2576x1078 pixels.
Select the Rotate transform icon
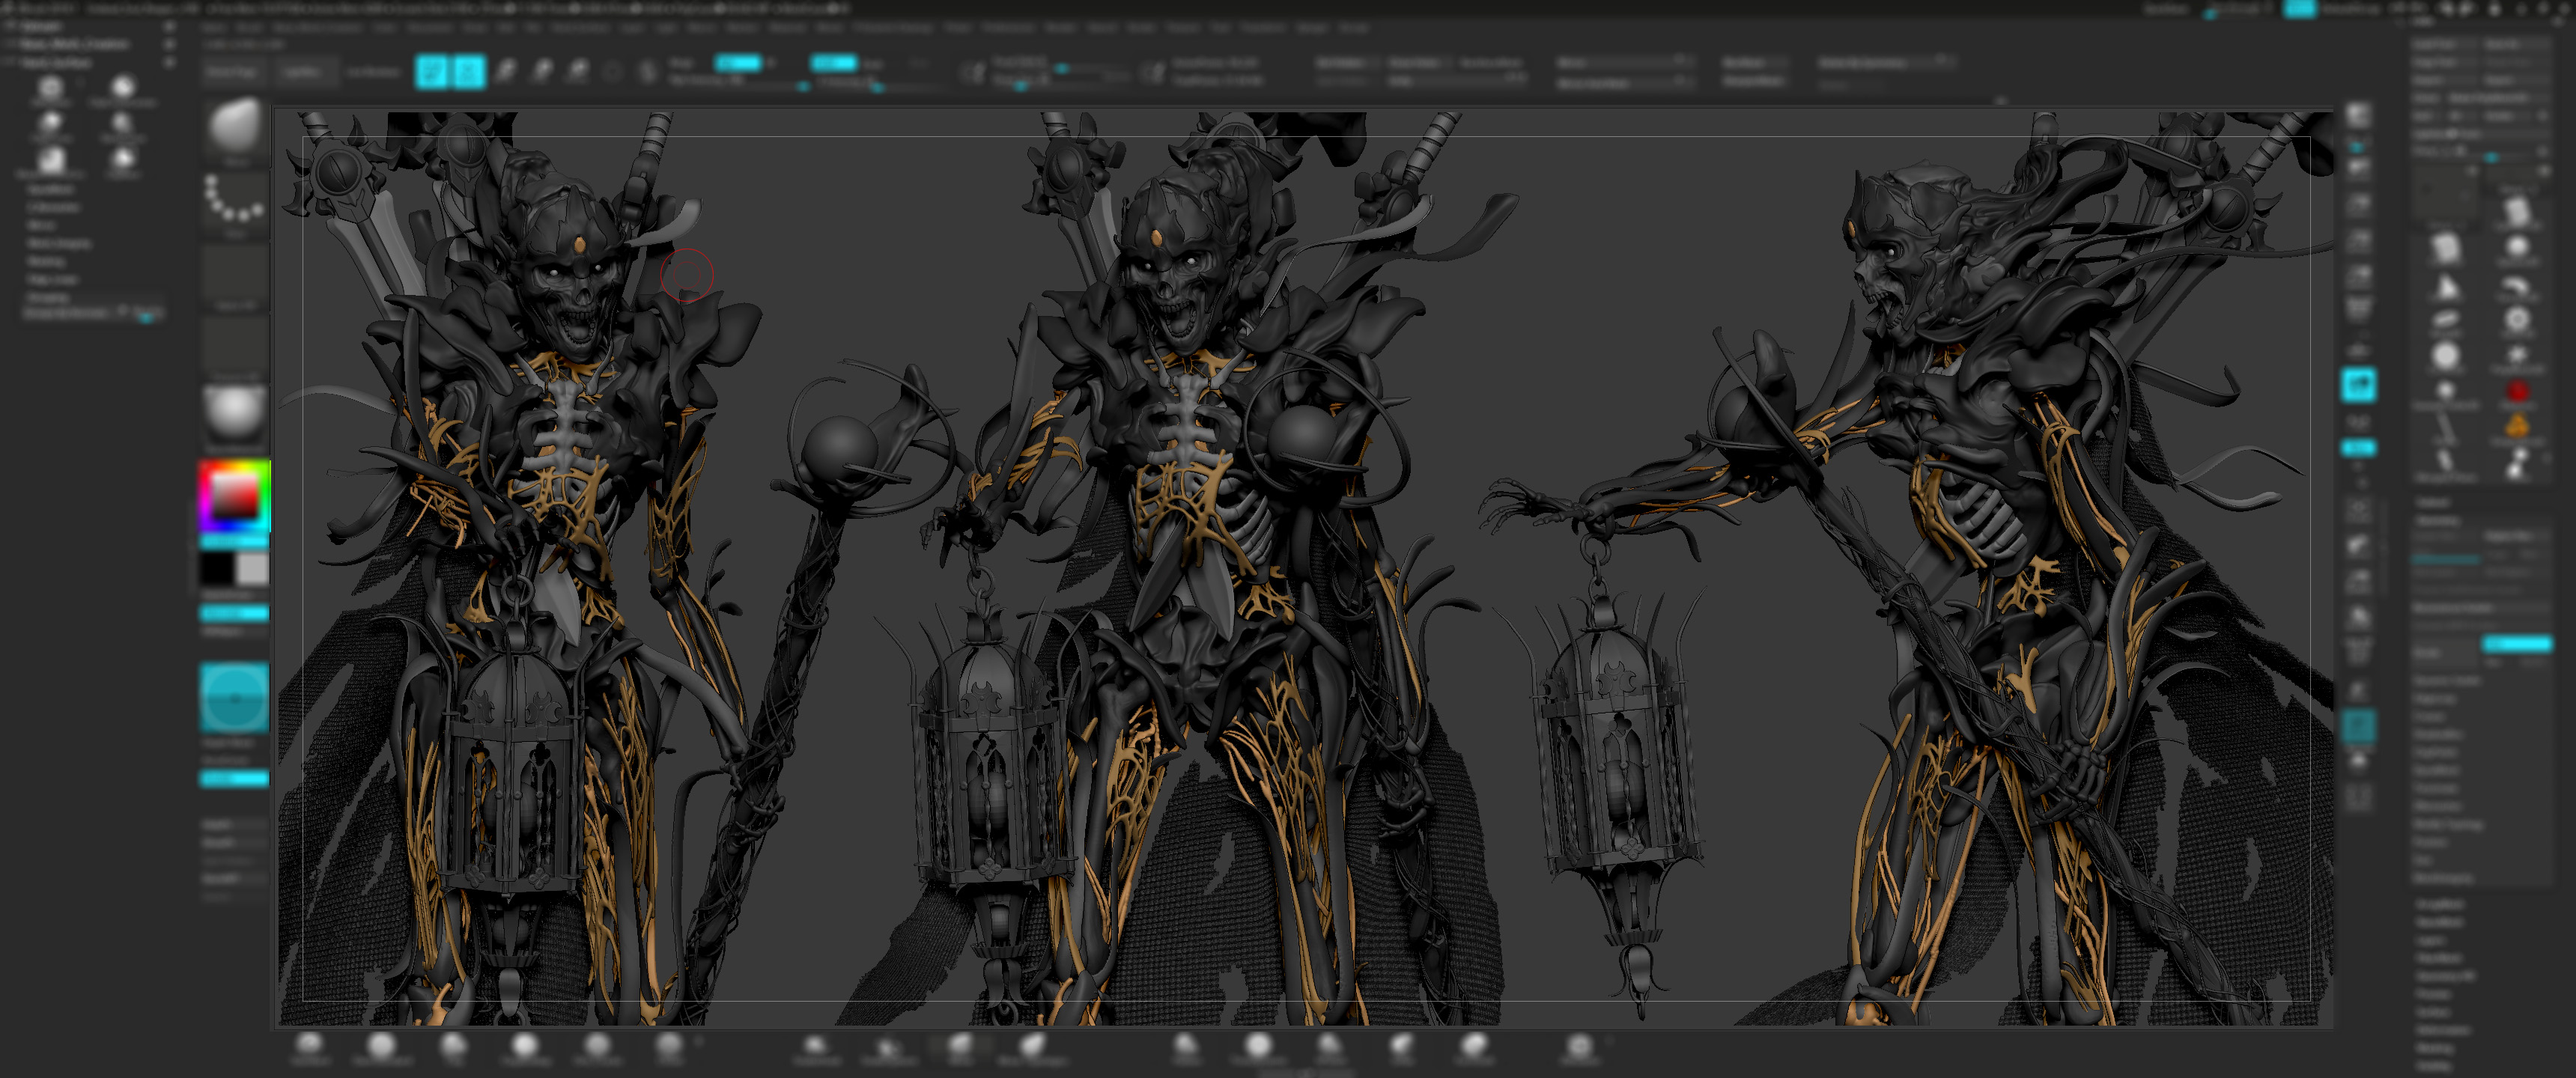pos(578,71)
